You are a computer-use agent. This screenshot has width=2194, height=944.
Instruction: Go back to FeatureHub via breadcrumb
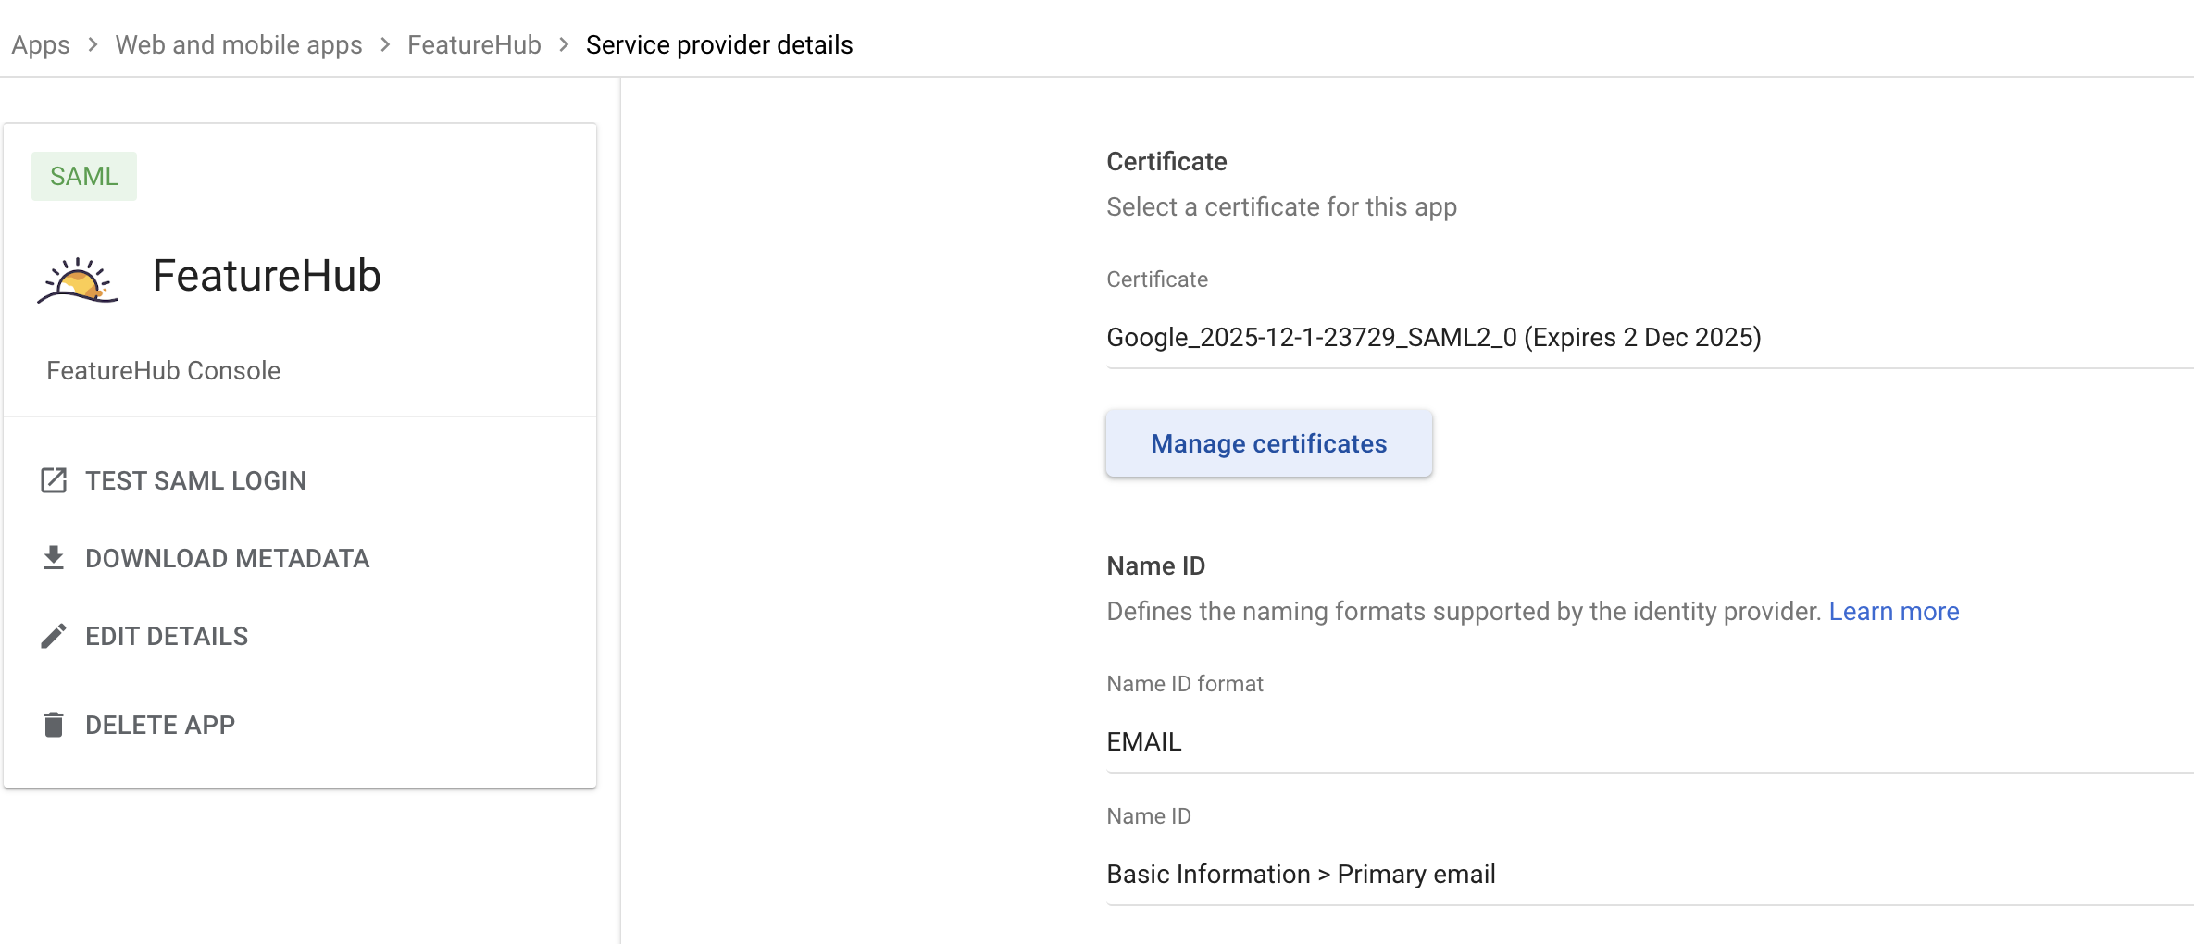pyautogui.click(x=473, y=44)
